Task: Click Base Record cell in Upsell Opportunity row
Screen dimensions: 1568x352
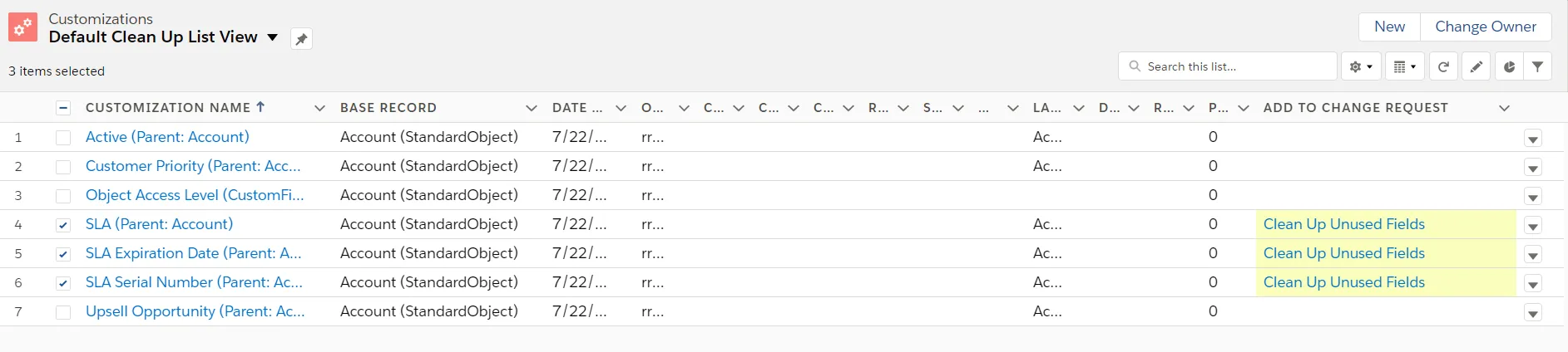Action: pyautogui.click(x=429, y=311)
